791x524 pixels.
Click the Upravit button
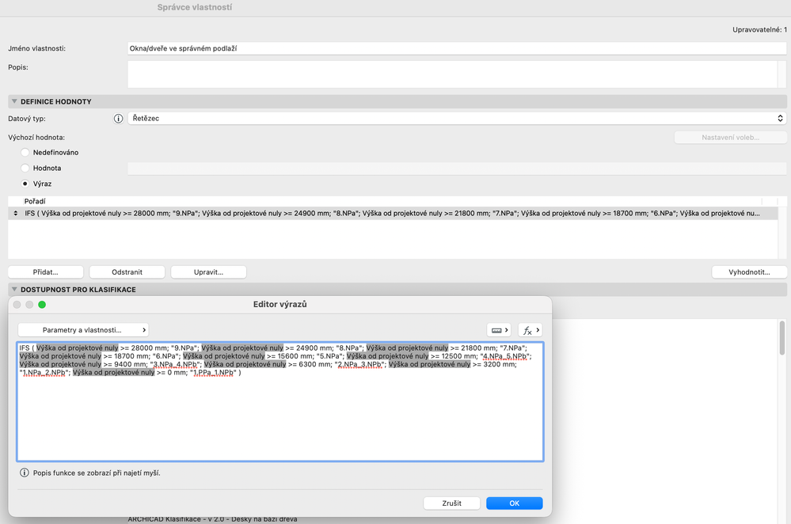click(208, 272)
